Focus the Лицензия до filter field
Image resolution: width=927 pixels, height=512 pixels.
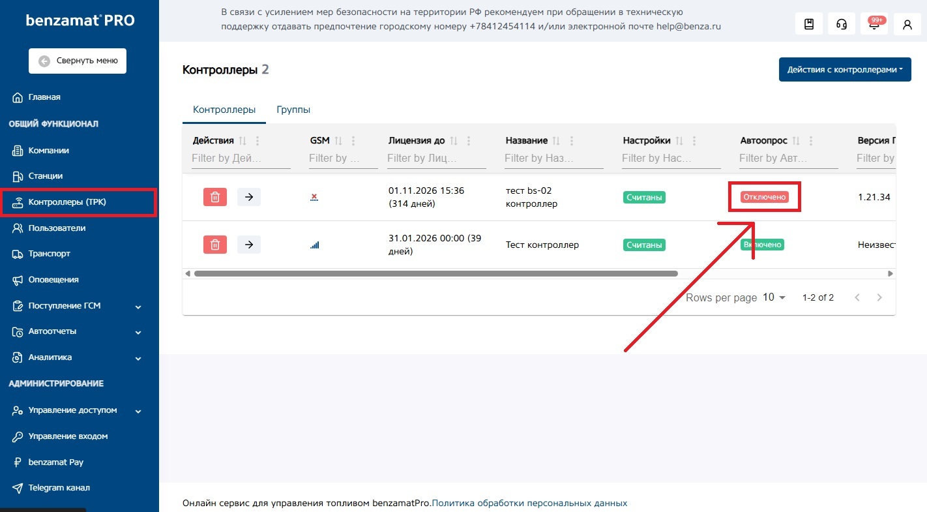pos(437,158)
